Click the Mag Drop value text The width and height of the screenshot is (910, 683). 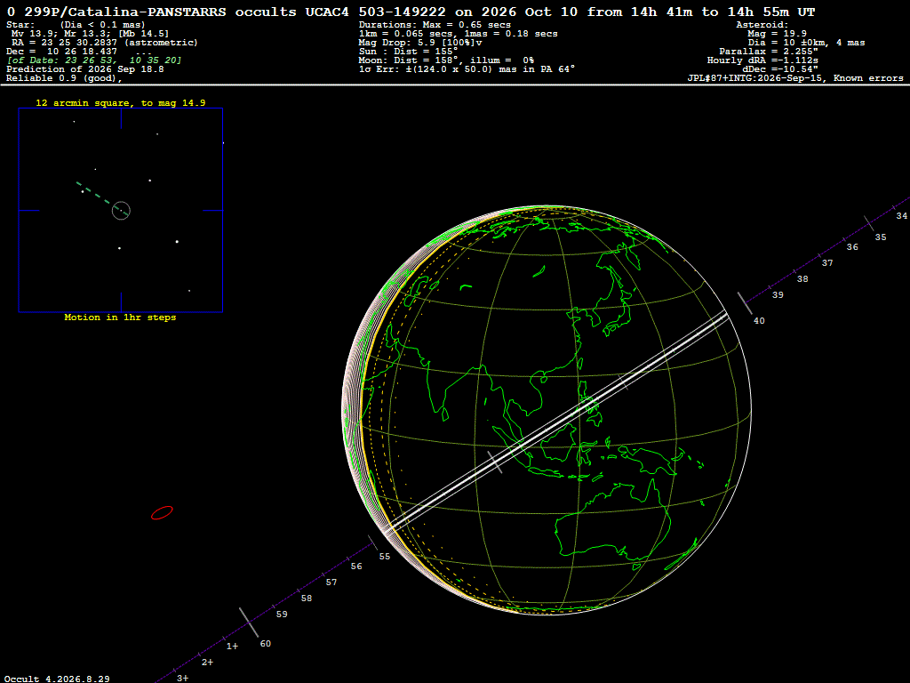[420, 43]
